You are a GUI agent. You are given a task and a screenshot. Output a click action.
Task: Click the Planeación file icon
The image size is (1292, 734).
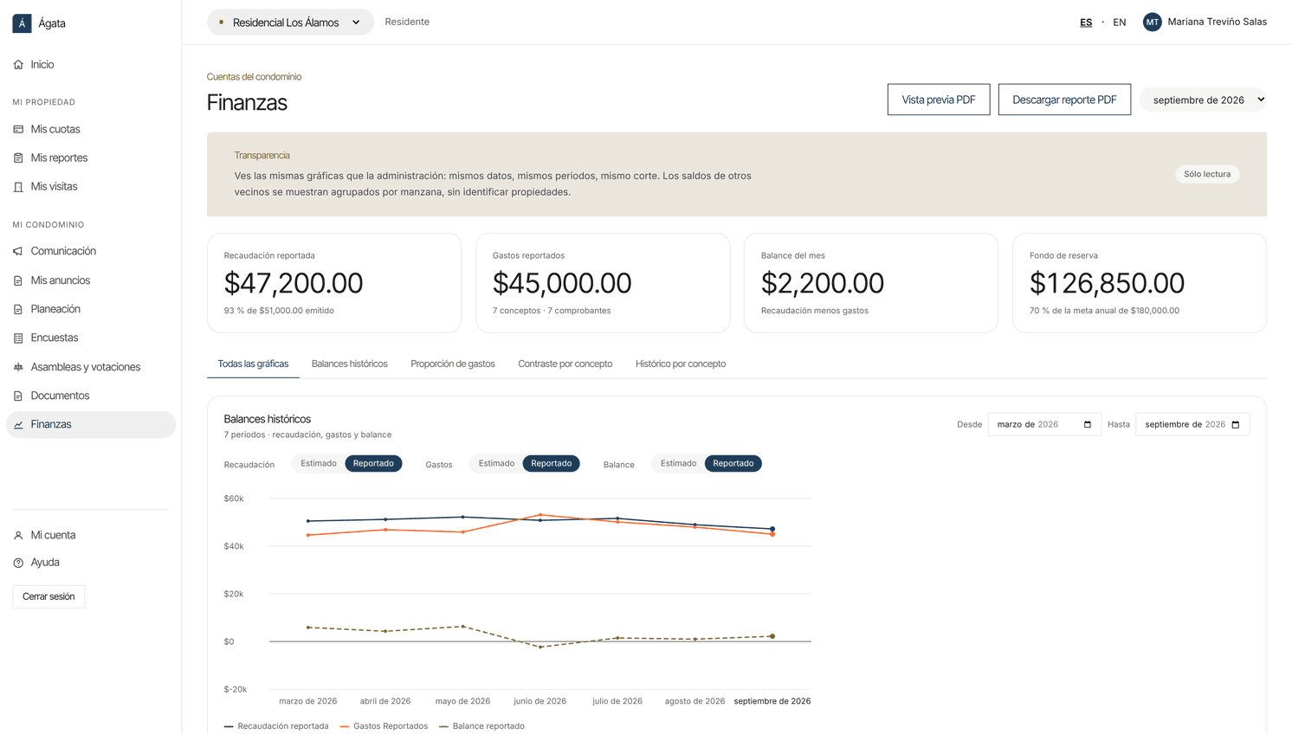(x=18, y=309)
